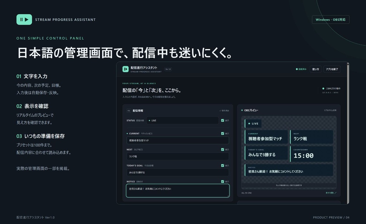Focus the CURRENT field containing 視聴者参加型マッチ
The width and height of the screenshot is (366, 224).
pyautogui.click(x=178, y=141)
